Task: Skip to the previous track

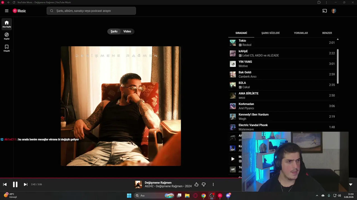Action: [5, 184]
